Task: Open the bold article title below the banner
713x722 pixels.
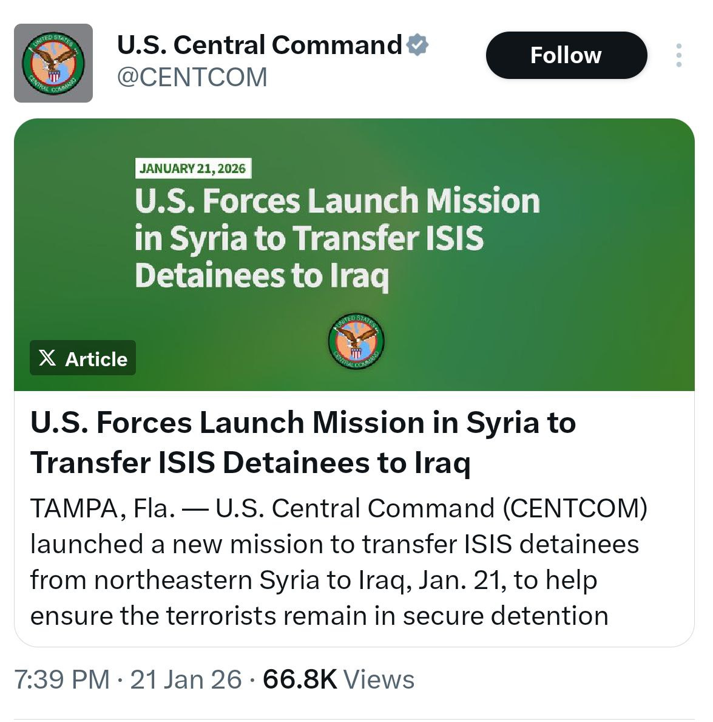Action: coord(302,442)
